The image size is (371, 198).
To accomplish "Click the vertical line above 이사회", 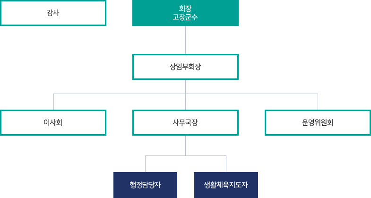I will [54, 102].
